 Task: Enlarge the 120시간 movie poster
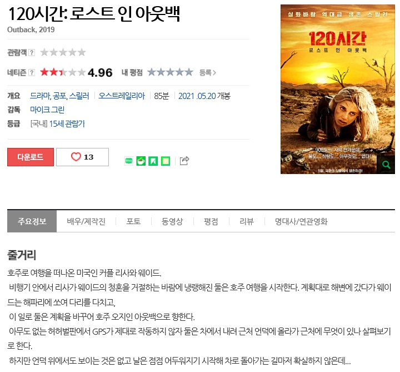click(x=338, y=89)
